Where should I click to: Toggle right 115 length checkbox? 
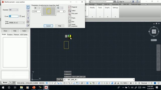(64, 11)
